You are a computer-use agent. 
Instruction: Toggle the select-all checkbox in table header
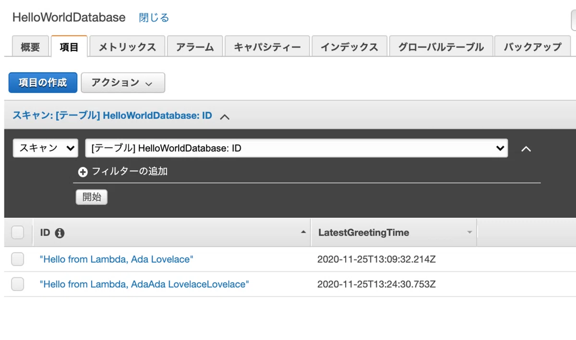click(x=17, y=233)
